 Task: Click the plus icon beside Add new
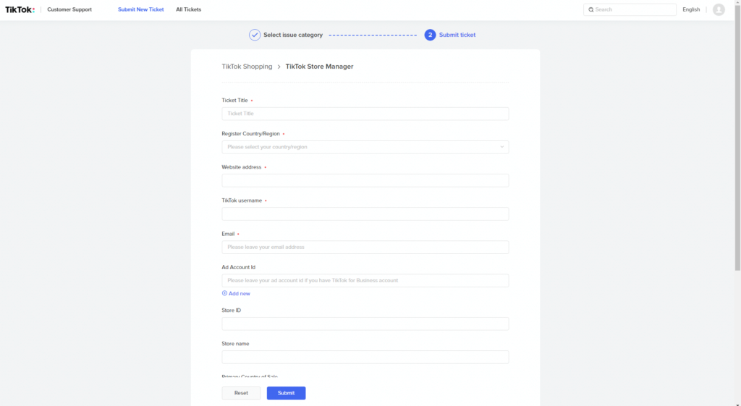coord(224,293)
